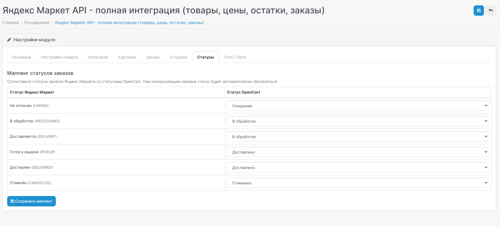The image size is (500, 226).
Task: Click the Сохранить маппинг button
Action: (31, 201)
